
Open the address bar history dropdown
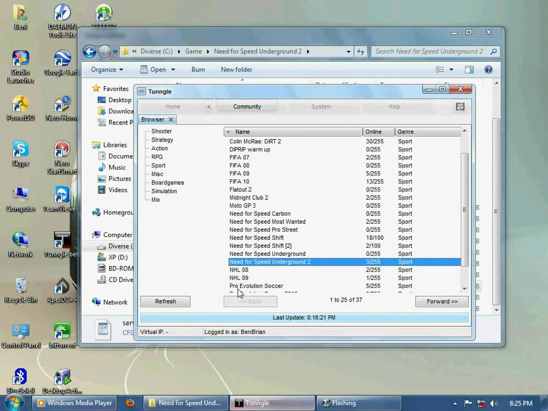pos(348,52)
